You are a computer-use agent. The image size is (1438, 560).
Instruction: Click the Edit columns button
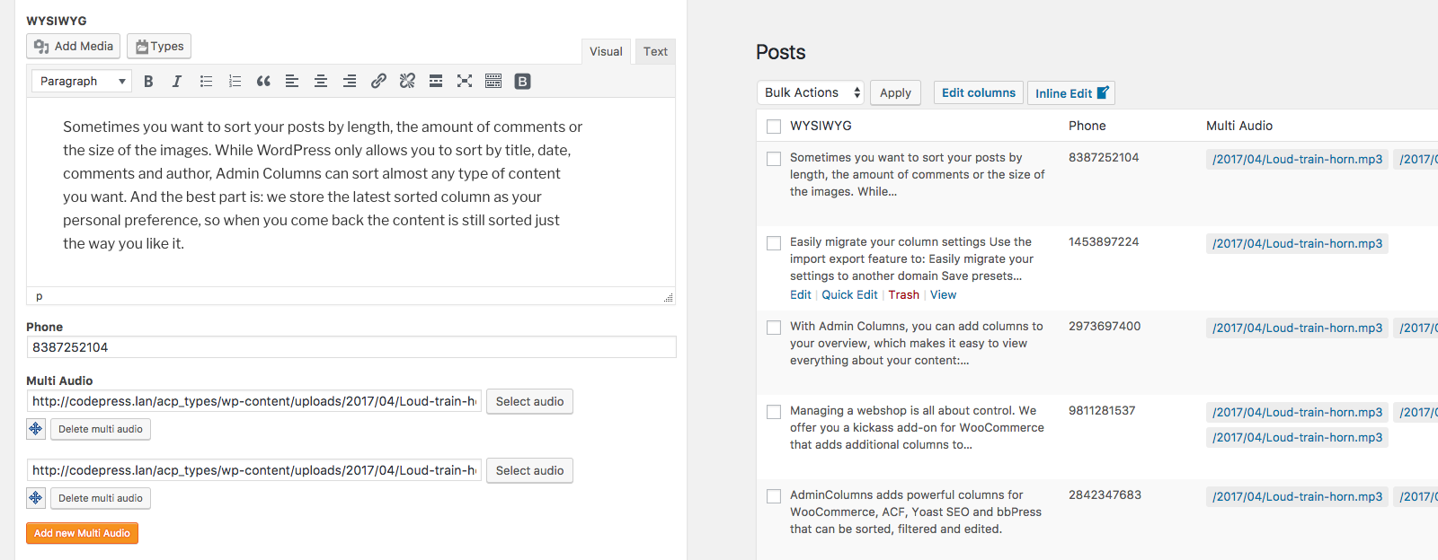point(978,92)
